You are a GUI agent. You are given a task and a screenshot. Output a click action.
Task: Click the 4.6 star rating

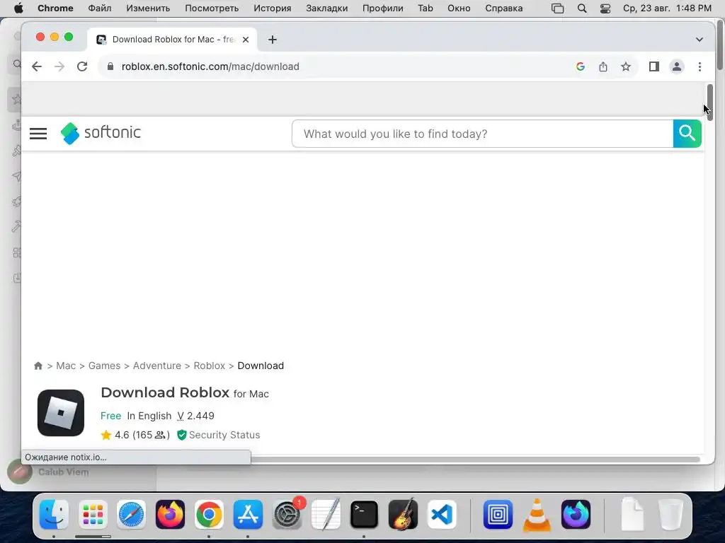click(135, 435)
